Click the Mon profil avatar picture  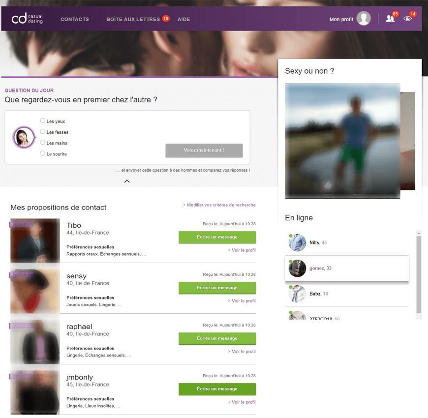(x=363, y=19)
